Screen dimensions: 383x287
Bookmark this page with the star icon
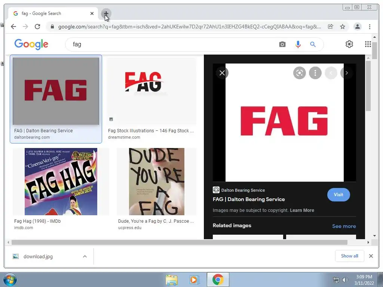343,27
